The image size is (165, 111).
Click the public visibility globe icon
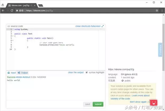point(122,81)
